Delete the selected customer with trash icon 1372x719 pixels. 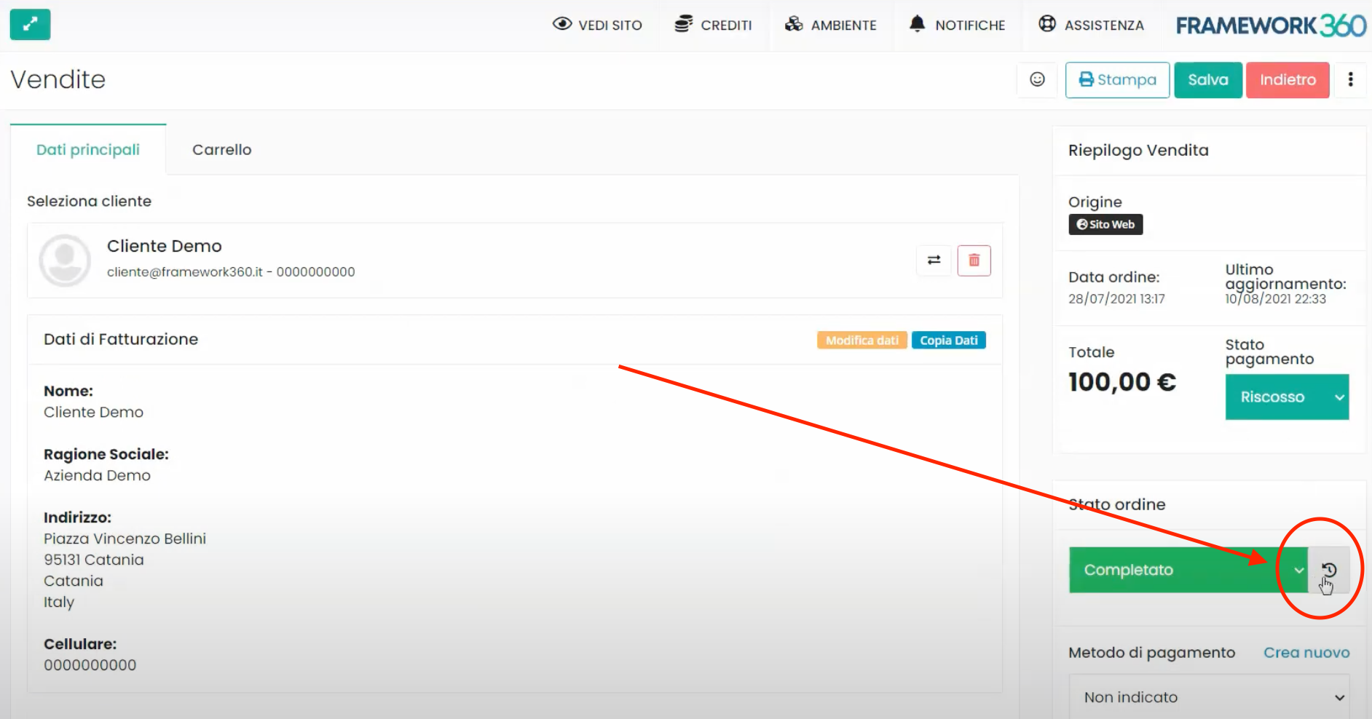tap(974, 261)
